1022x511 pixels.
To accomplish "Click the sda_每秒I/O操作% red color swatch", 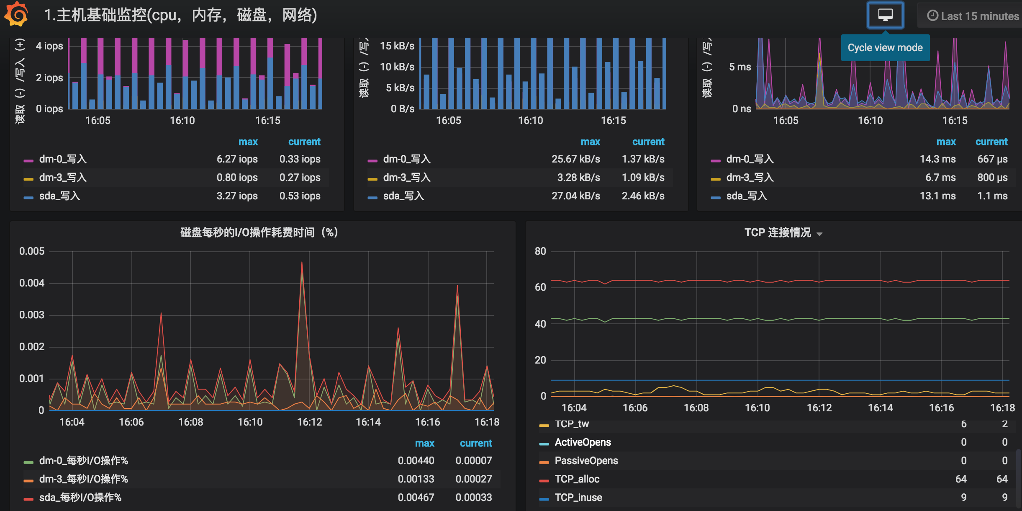I will coord(28,499).
